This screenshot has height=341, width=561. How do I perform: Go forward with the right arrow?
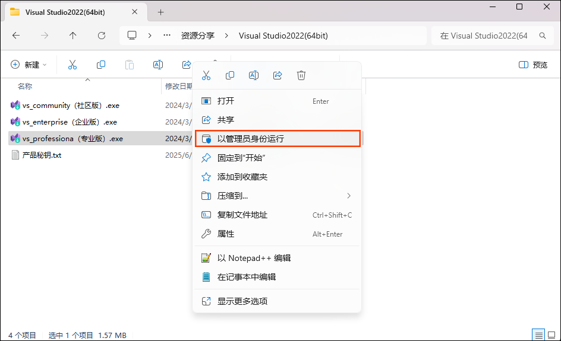pos(45,36)
